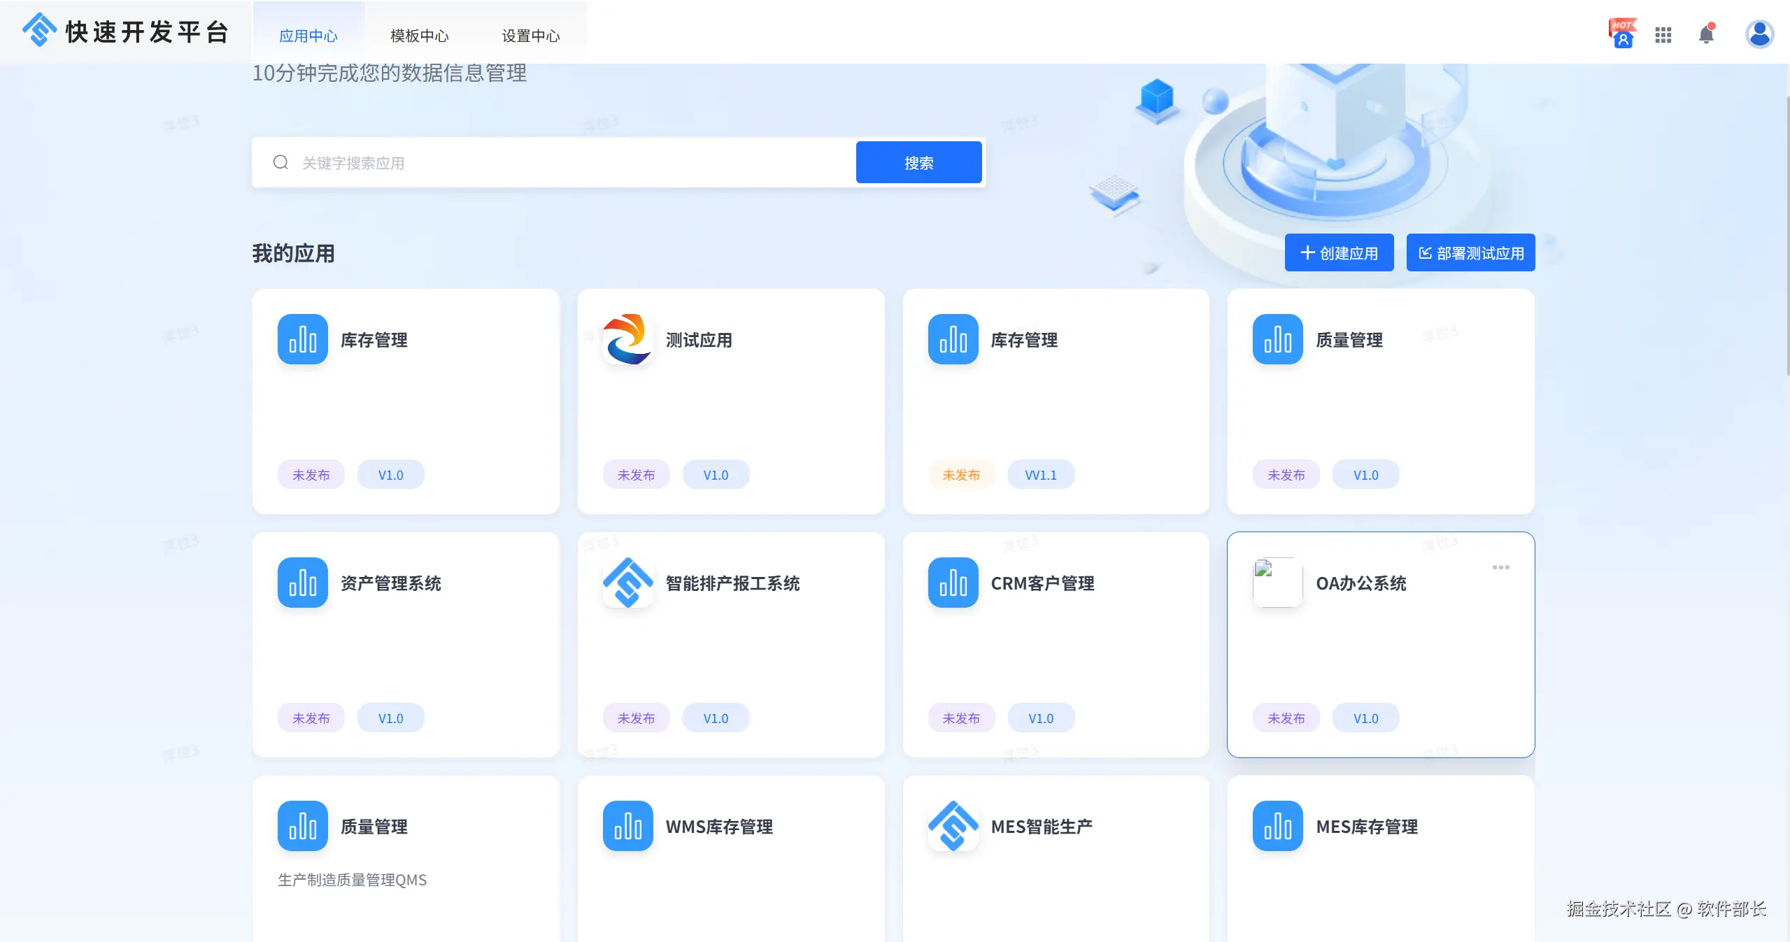
Task: Click the 快速开发平台 logo at top left
Action: pyautogui.click(x=40, y=31)
